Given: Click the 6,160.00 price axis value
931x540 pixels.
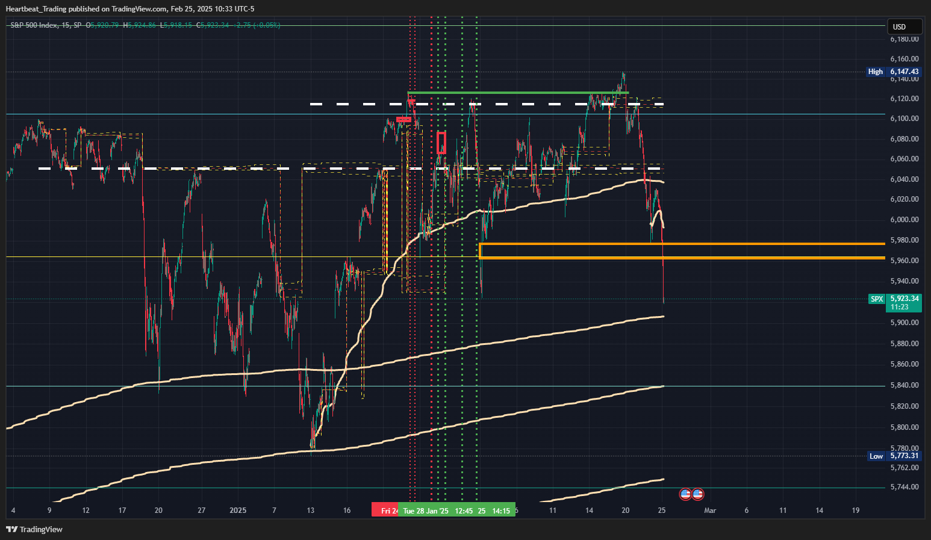Looking at the screenshot, I should point(905,59).
